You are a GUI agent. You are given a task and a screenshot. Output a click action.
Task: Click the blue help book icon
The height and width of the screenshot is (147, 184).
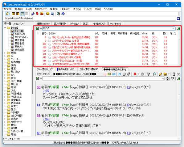click(63, 14)
